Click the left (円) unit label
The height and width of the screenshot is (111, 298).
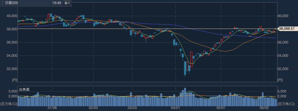click(15, 80)
